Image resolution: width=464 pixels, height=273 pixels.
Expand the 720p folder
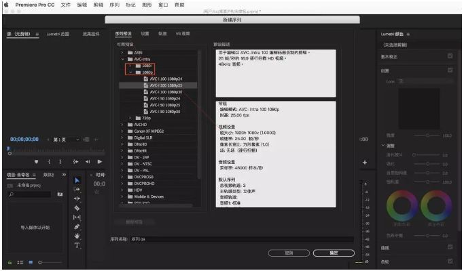(130, 118)
